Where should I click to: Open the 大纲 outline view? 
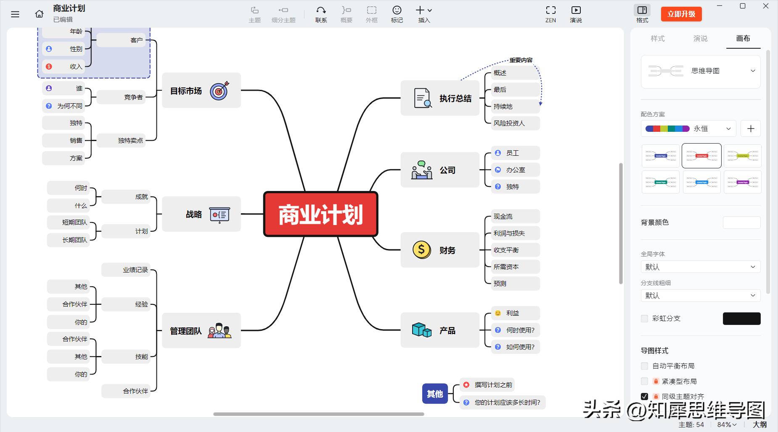[760, 424]
